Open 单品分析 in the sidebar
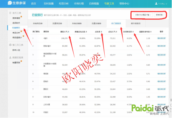172x118 pixels. pyautogui.click(x=16, y=33)
